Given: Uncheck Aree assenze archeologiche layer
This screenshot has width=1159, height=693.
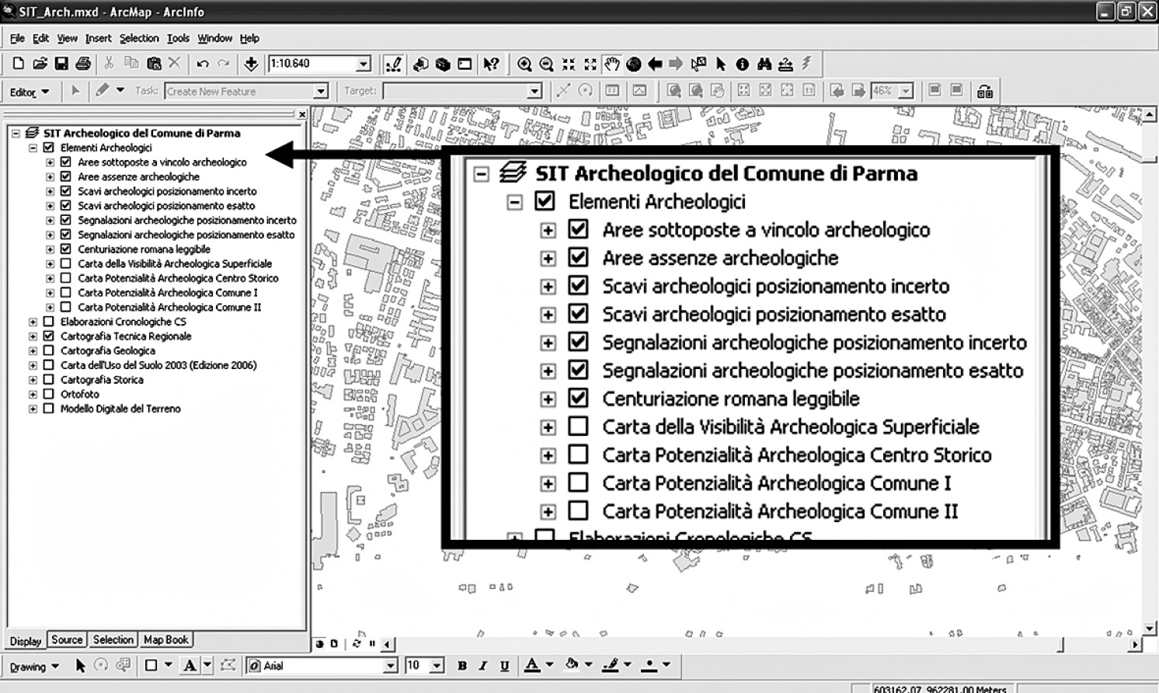Looking at the screenshot, I should pyautogui.click(x=66, y=177).
